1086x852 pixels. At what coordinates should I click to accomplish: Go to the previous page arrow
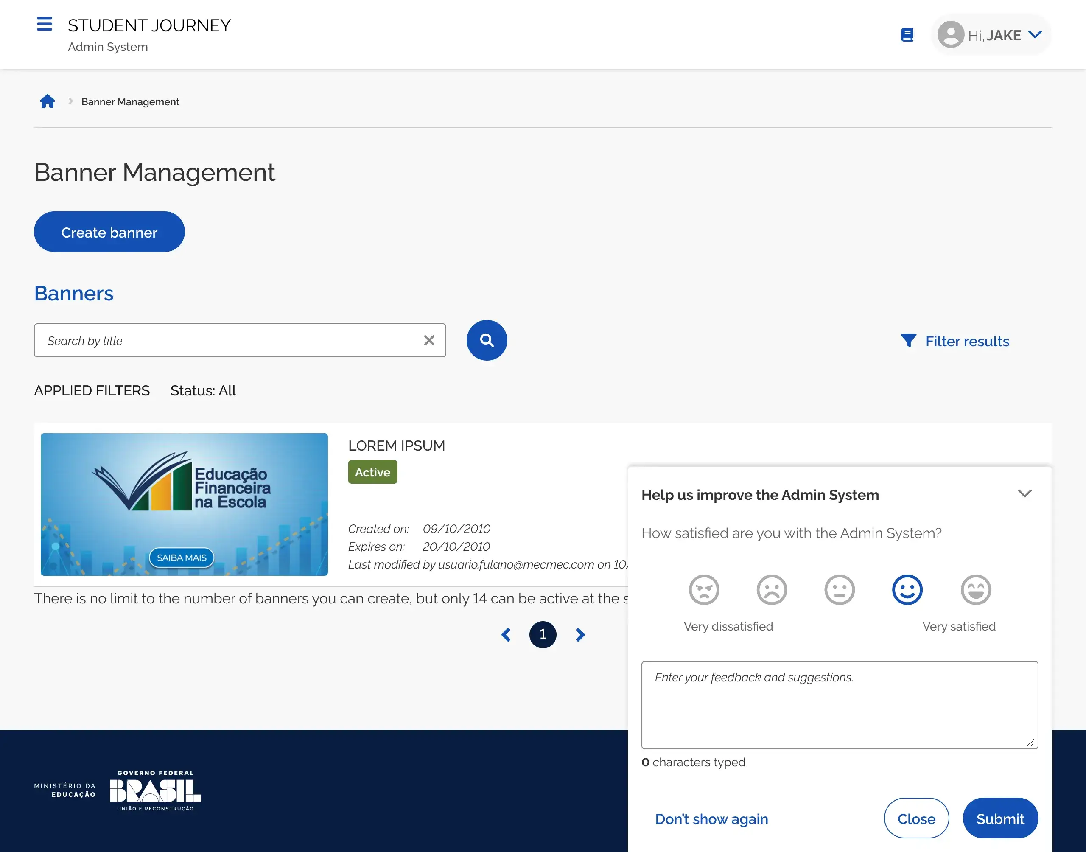point(506,634)
